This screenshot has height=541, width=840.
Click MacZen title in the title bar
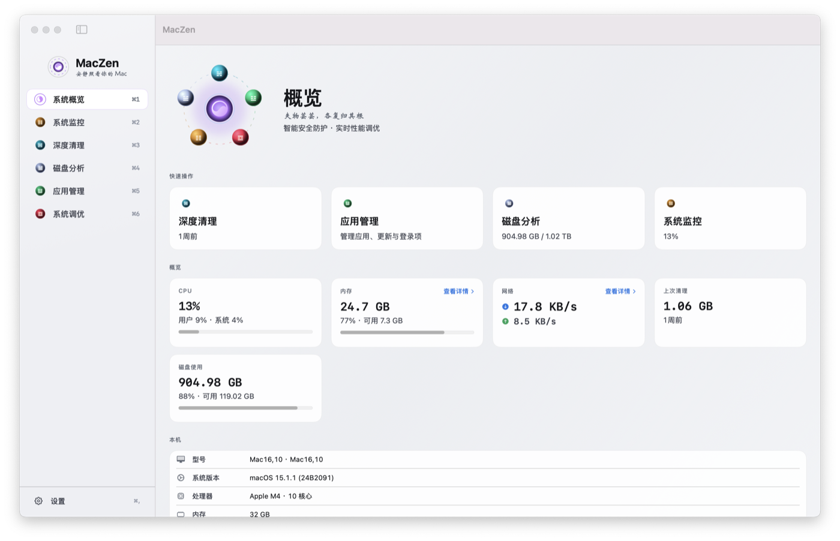pos(179,29)
